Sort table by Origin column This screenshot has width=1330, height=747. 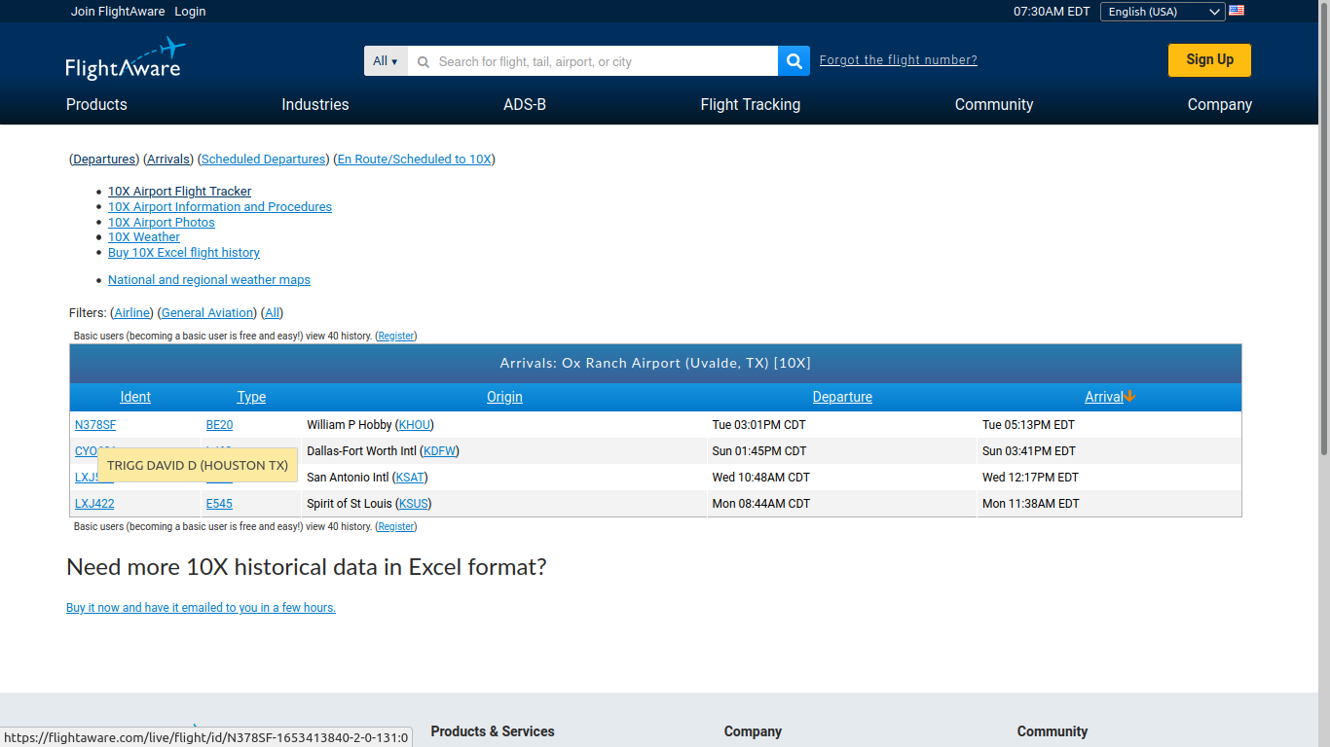coord(504,397)
